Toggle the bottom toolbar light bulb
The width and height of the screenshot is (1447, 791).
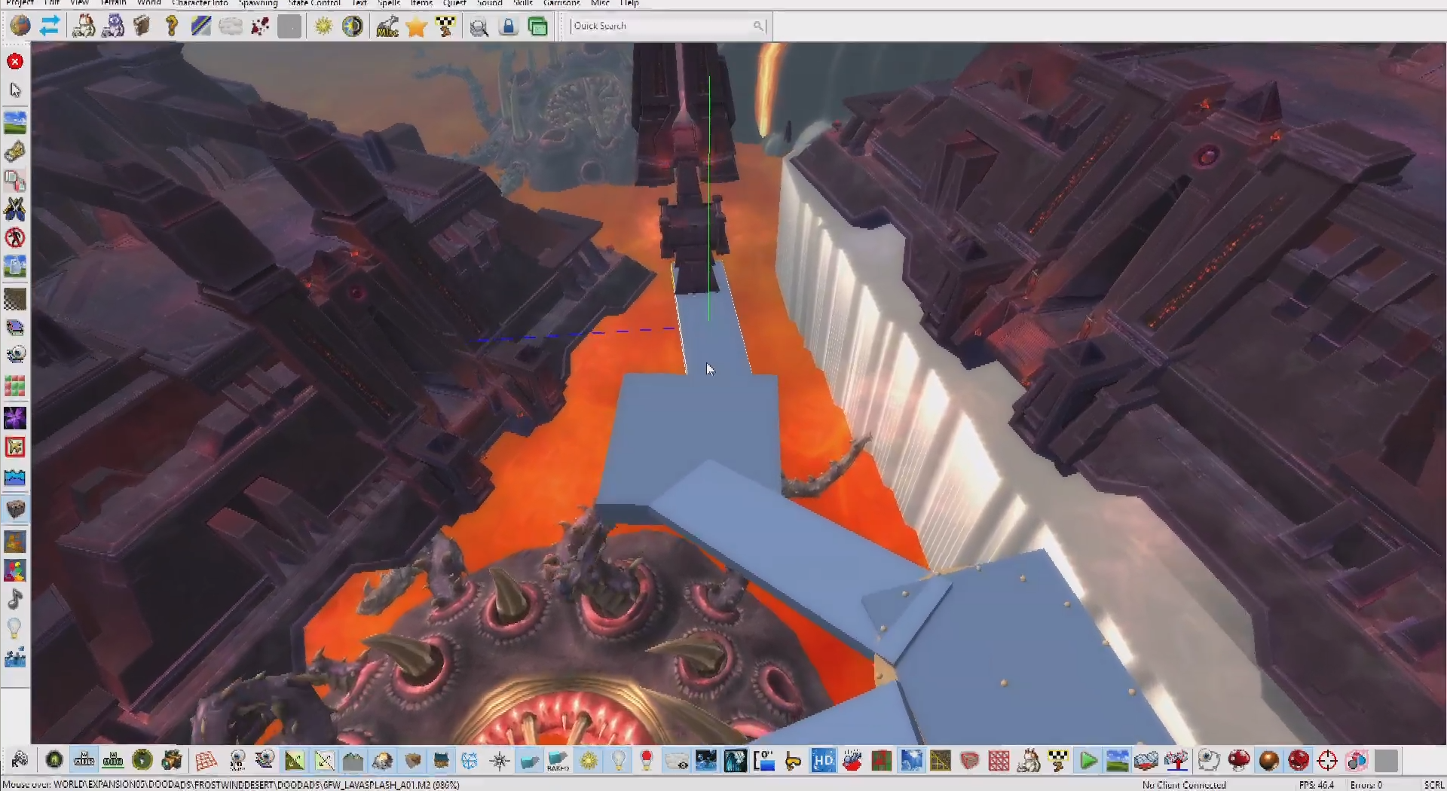tap(618, 761)
